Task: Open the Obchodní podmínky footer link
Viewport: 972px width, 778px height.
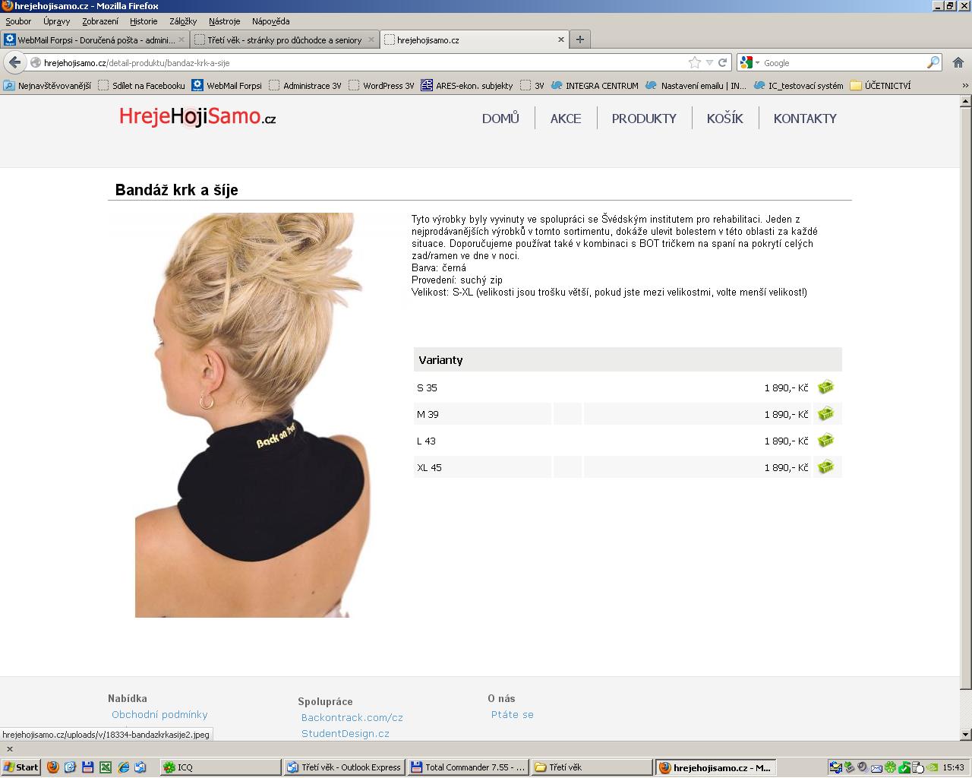Action: point(159,714)
